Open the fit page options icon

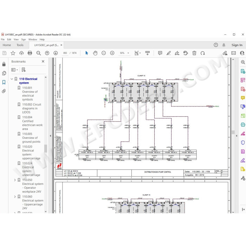click(137, 53)
